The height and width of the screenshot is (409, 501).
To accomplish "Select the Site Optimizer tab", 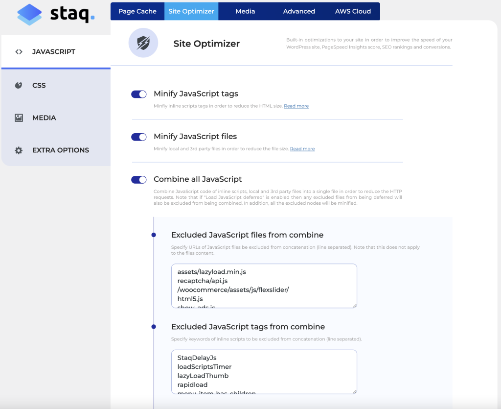I will click(x=191, y=11).
